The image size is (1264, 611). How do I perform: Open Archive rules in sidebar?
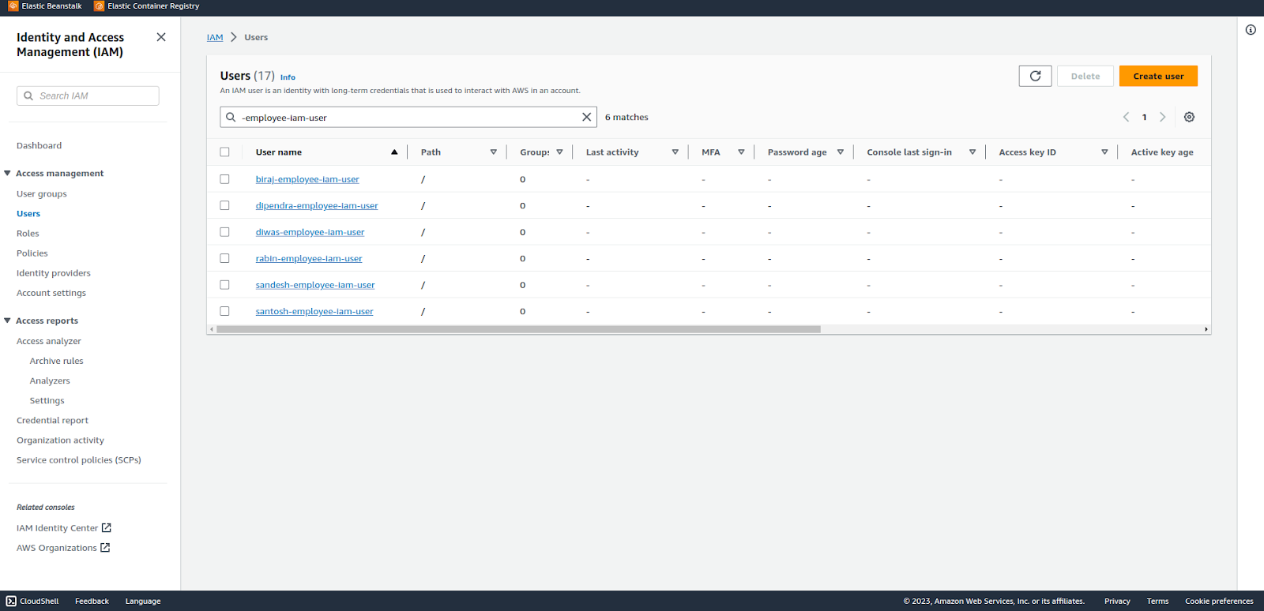tap(57, 361)
